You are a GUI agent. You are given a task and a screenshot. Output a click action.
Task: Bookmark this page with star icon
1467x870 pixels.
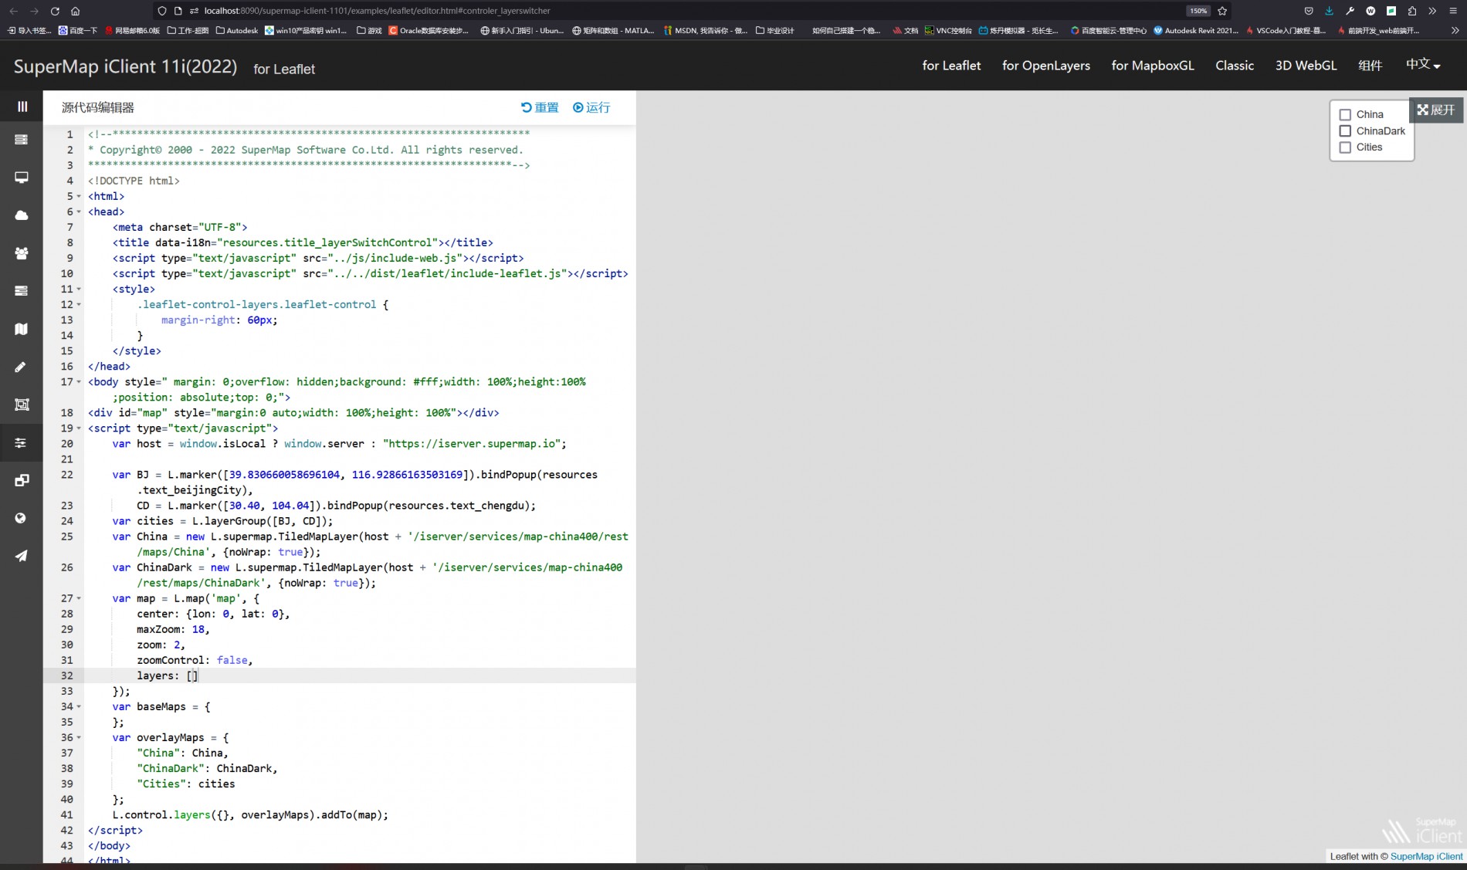point(1222,11)
